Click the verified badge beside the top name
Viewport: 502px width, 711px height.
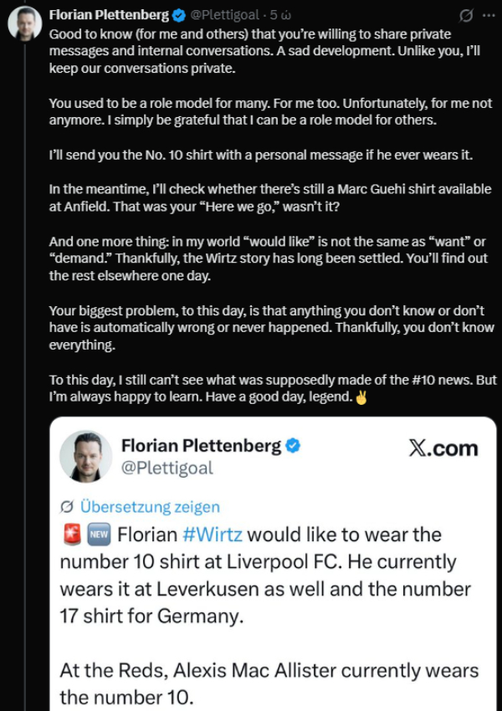click(x=180, y=16)
